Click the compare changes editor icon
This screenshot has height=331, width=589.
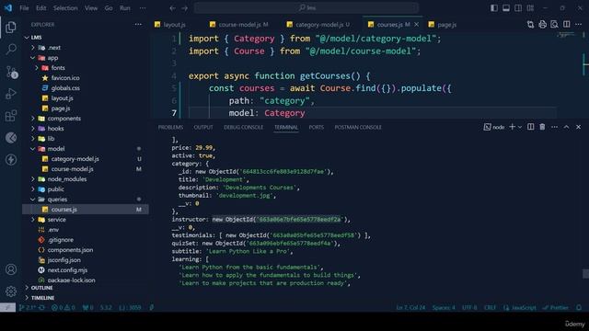[x=530, y=25]
